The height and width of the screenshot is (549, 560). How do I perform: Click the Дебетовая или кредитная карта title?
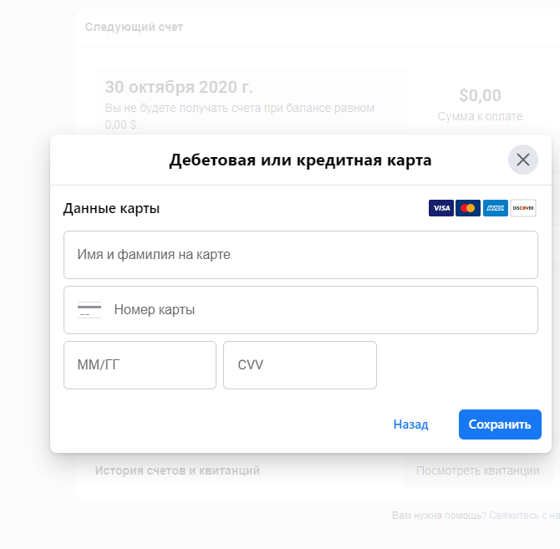tap(300, 160)
